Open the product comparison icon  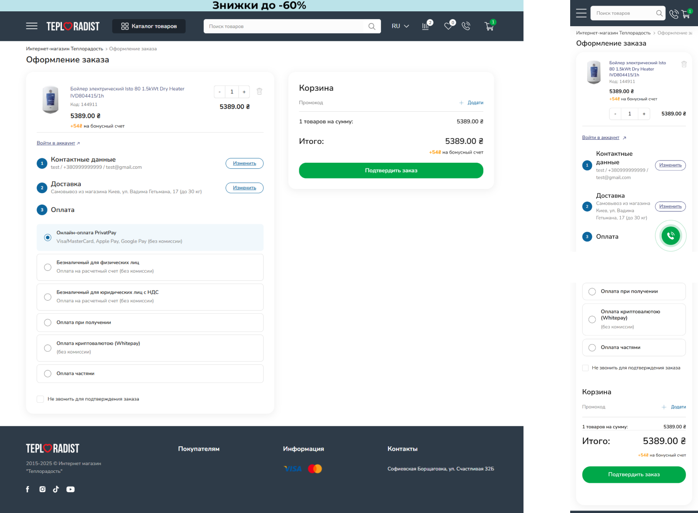(x=425, y=26)
